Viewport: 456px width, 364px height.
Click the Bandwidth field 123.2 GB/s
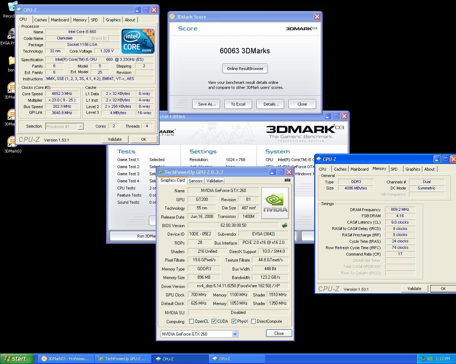click(270, 277)
